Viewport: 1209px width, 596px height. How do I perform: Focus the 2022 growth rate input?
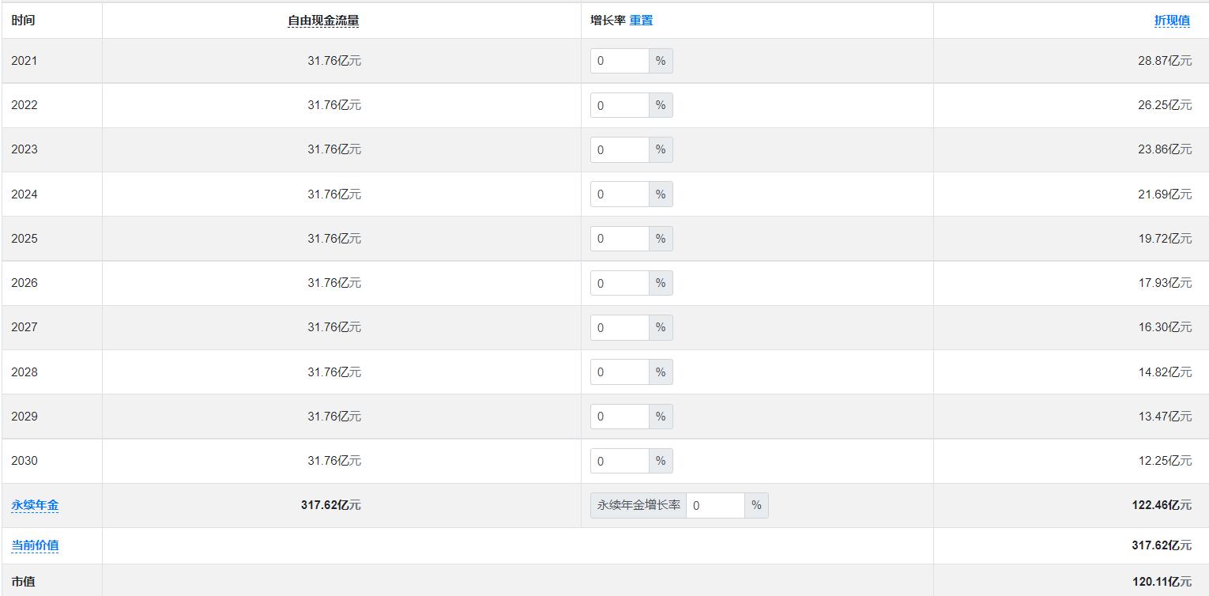pos(620,105)
